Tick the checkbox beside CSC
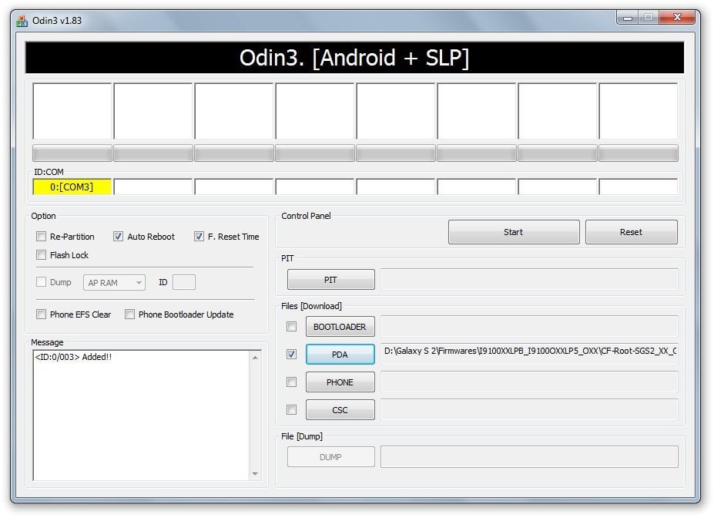 (x=291, y=410)
